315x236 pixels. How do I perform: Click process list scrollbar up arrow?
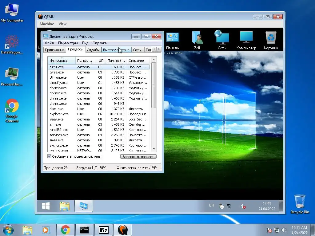(154, 60)
